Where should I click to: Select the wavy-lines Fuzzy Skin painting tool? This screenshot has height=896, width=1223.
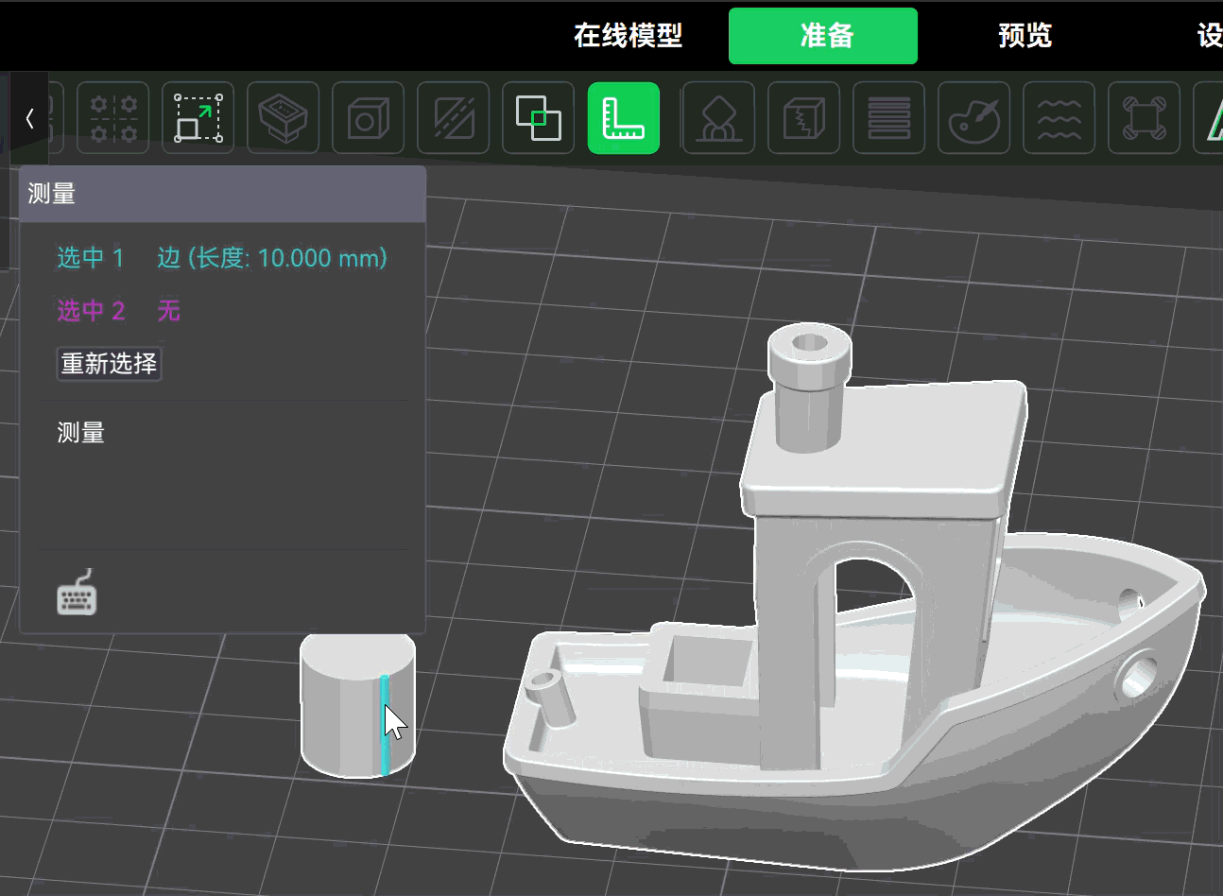1059,118
